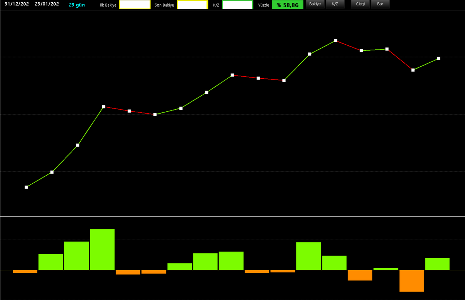Switch chart to Bar mode
This screenshot has height=300, width=465.
tap(381, 4)
